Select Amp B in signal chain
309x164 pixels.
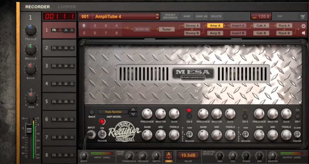point(215,33)
